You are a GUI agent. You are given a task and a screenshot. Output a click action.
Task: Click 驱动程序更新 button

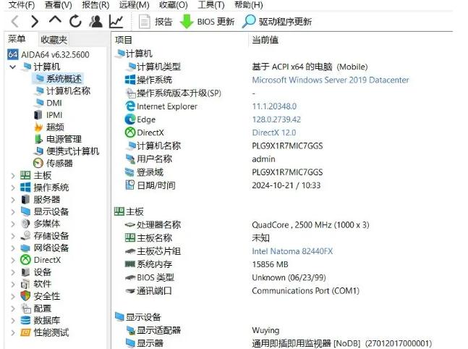tap(277, 22)
